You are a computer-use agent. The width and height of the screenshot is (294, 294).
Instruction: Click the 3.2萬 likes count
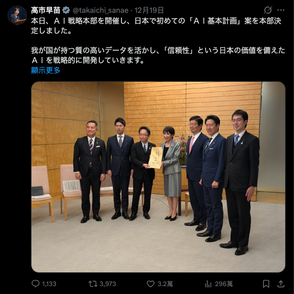(x=165, y=284)
